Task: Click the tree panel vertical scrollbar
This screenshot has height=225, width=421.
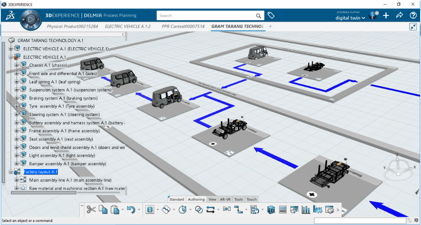Action: coord(3,112)
